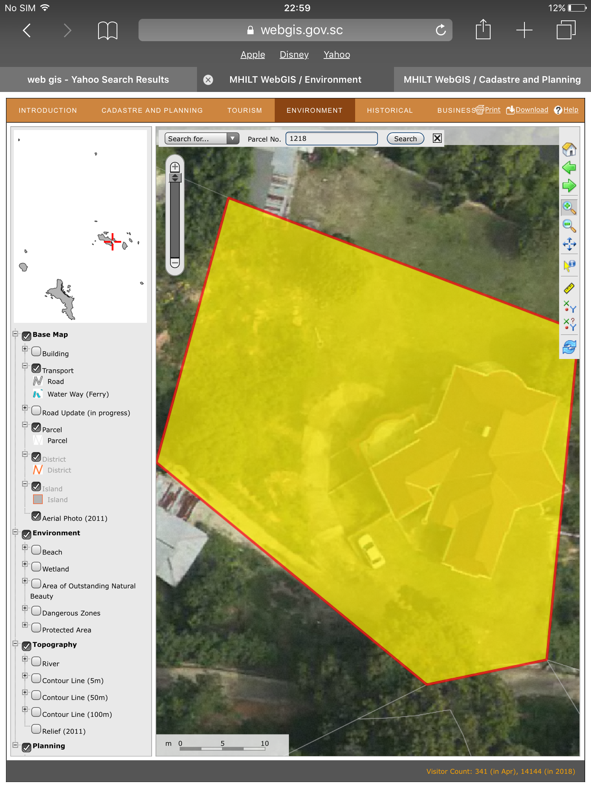This screenshot has height=788, width=591.
Task: Close the parcel search bar
Action: 437,138
